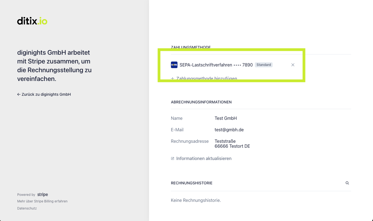Click the Standard badge on the payment method
The image size is (373, 221).
(x=264, y=65)
